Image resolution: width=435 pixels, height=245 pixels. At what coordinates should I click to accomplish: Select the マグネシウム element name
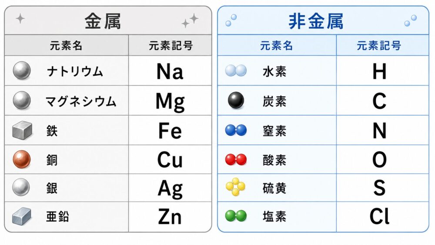[81, 101]
